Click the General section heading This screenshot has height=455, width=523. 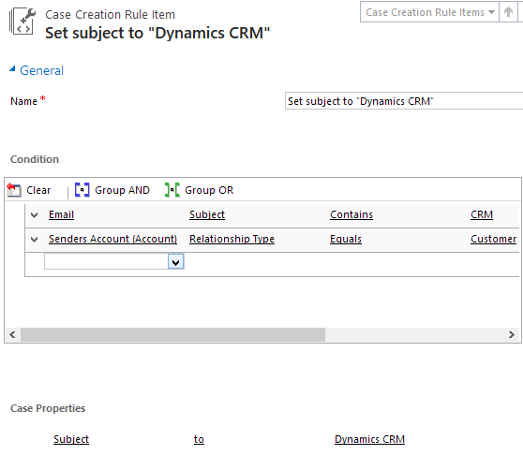(x=41, y=70)
